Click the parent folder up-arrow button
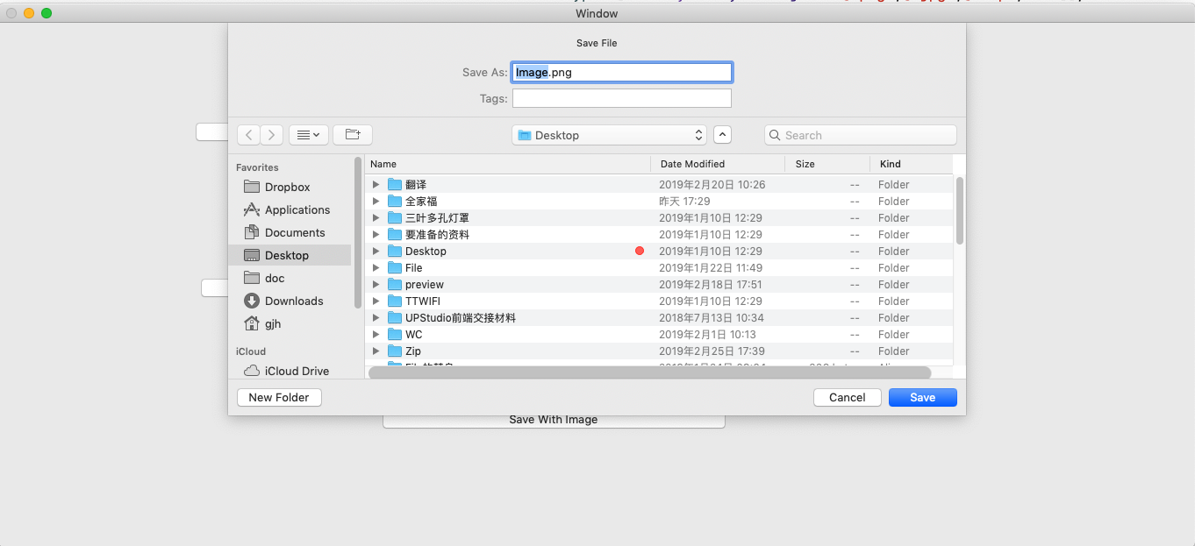Screen dimensions: 1195x546 tap(721, 134)
